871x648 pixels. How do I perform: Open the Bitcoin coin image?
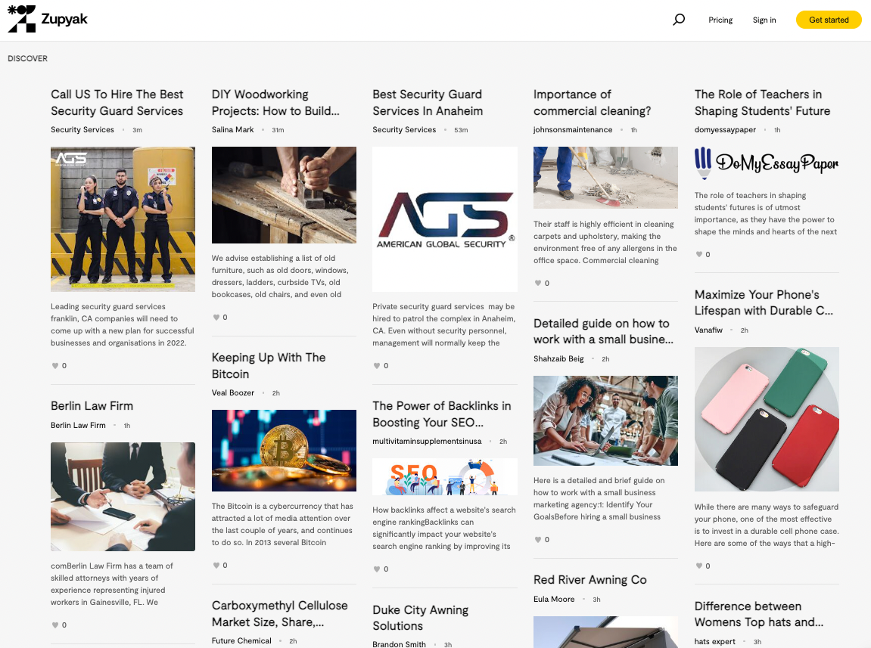click(x=284, y=451)
